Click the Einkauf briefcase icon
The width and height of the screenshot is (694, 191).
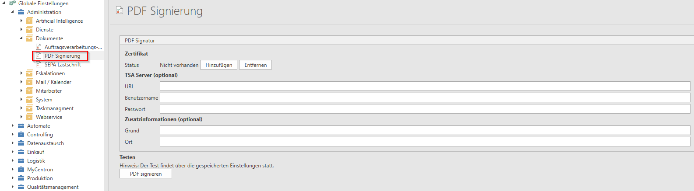[21, 152]
